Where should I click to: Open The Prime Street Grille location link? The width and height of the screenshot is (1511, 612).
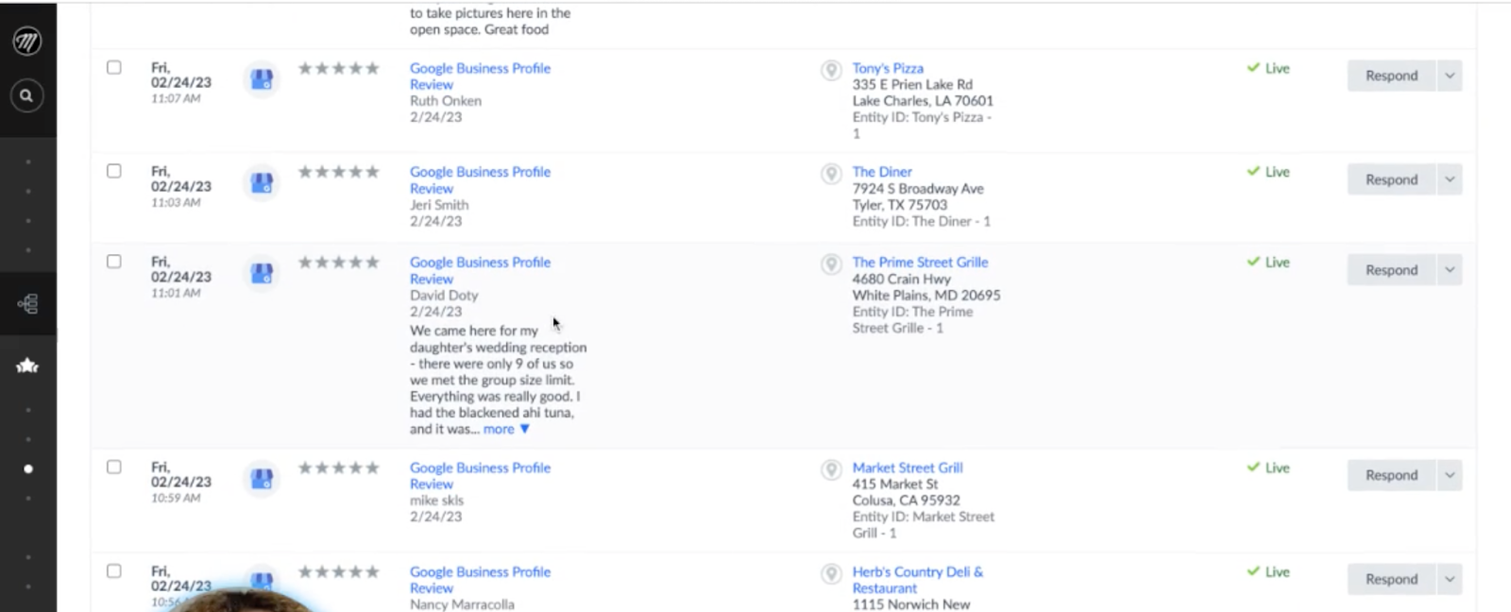920,263
